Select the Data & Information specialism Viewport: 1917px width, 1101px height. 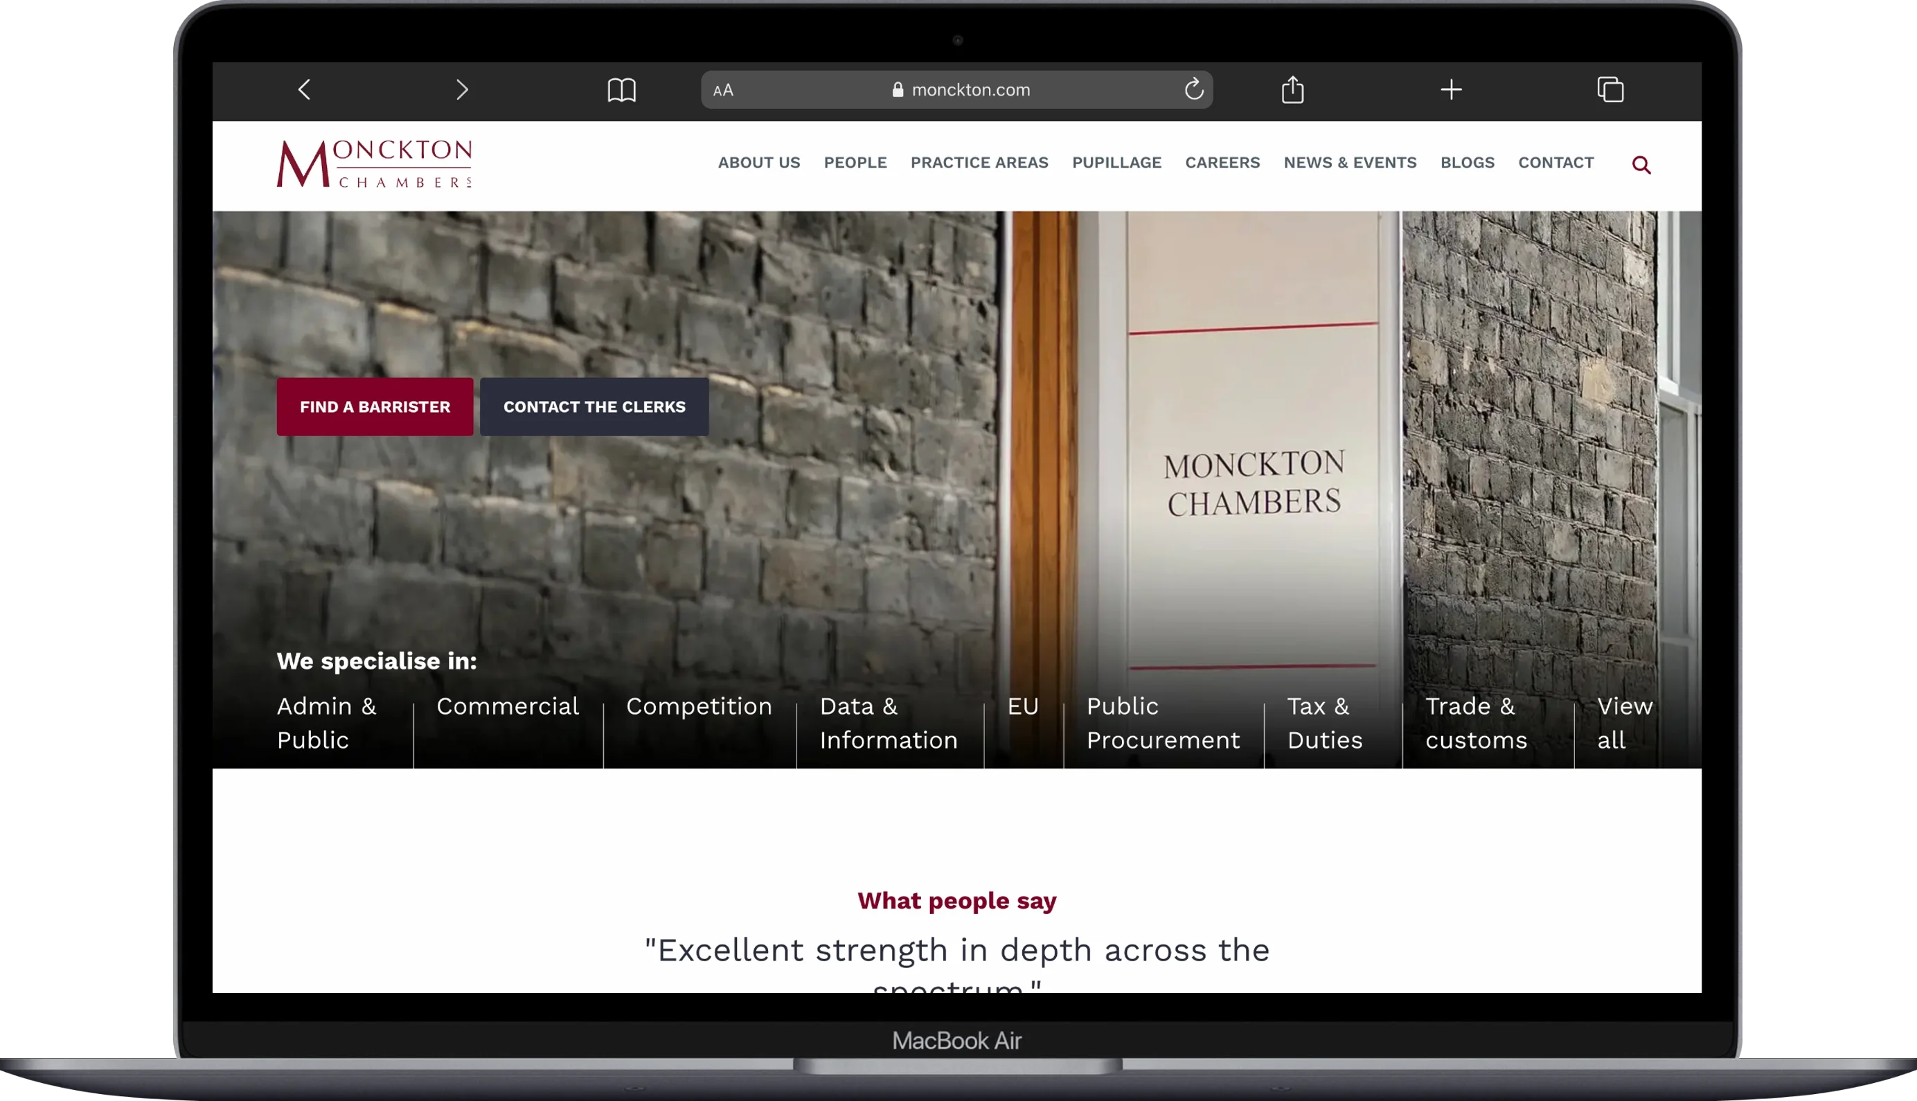click(x=889, y=723)
